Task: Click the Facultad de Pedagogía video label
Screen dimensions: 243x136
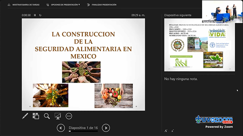Action: click(213, 22)
